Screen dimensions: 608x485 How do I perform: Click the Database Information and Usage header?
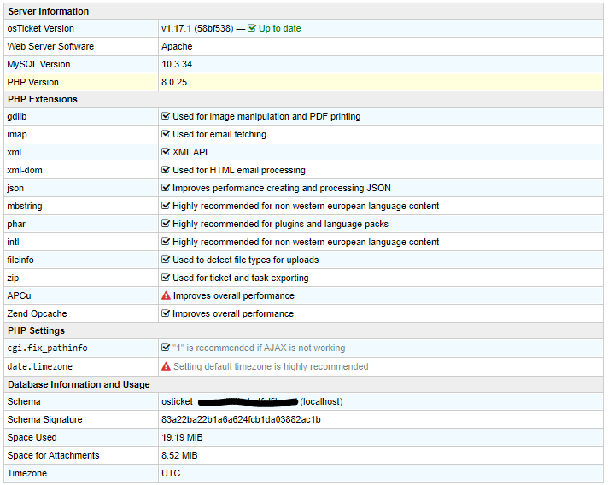point(79,385)
